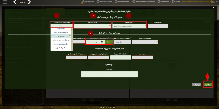This screenshot has width=219, height=109.
Task: Go forward with the right arrow in the header
Action: [29, 2]
